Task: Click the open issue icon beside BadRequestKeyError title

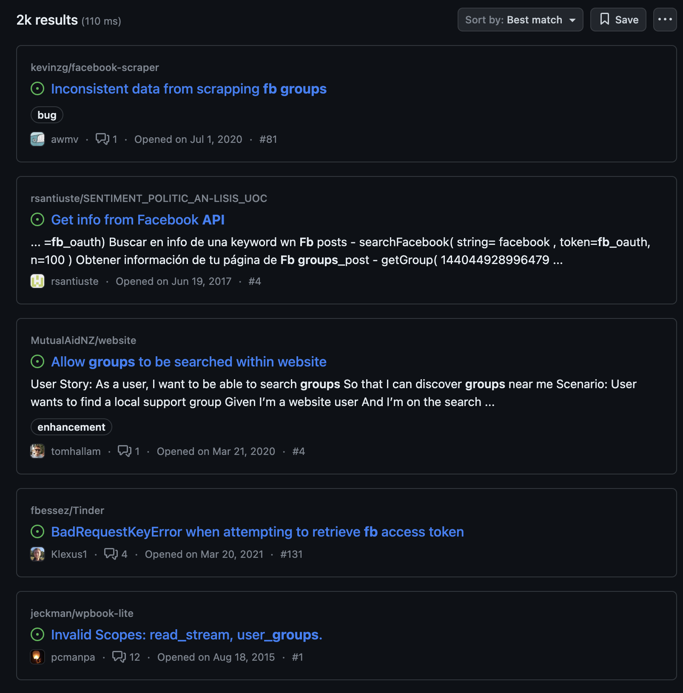Action: click(37, 532)
